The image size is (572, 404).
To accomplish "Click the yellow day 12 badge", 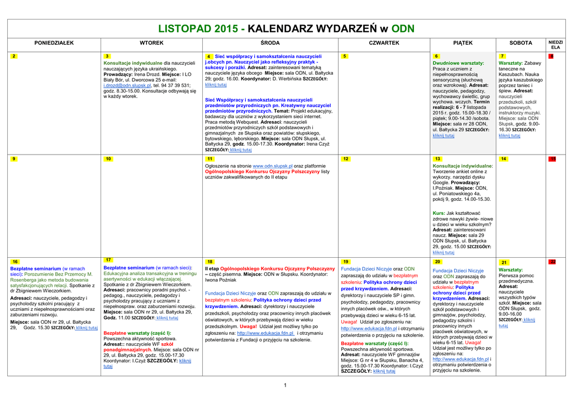I will [x=346, y=159].
